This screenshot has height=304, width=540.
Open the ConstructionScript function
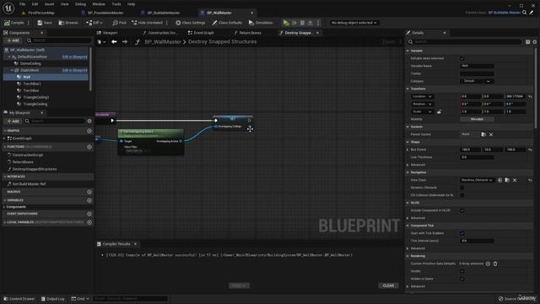coord(28,155)
